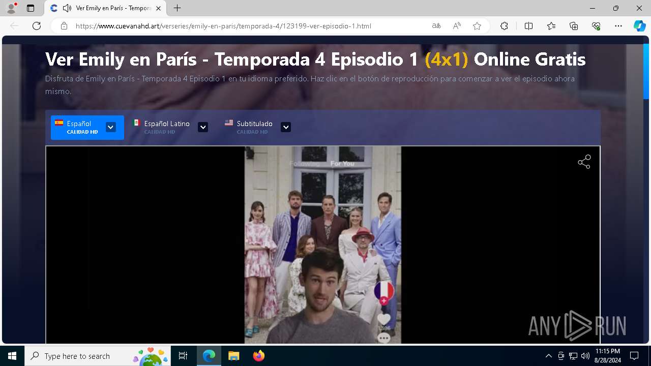The image size is (651, 366).
Task: Click the share icon on video player
Action: tap(584, 162)
